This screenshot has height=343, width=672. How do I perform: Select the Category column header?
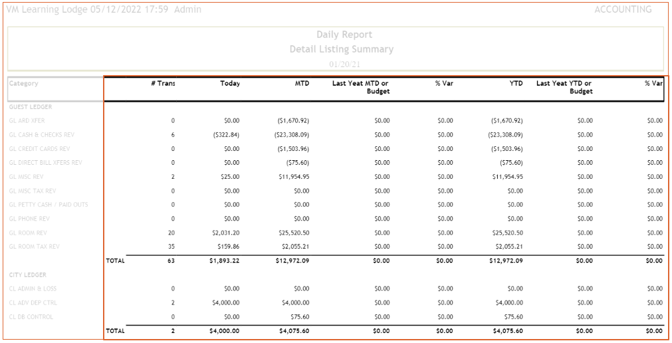24,84
